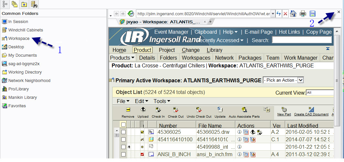The image size is (344, 162).
Task: Click the Windchill Search input box
Action: click(302, 40)
